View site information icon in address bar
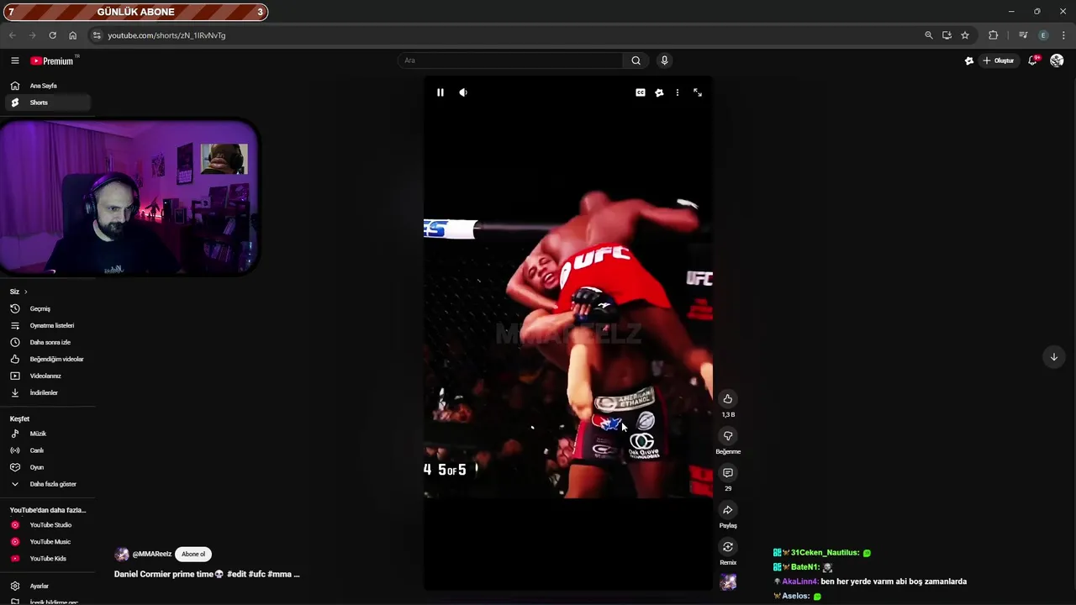The height and width of the screenshot is (605, 1076). (97, 35)
